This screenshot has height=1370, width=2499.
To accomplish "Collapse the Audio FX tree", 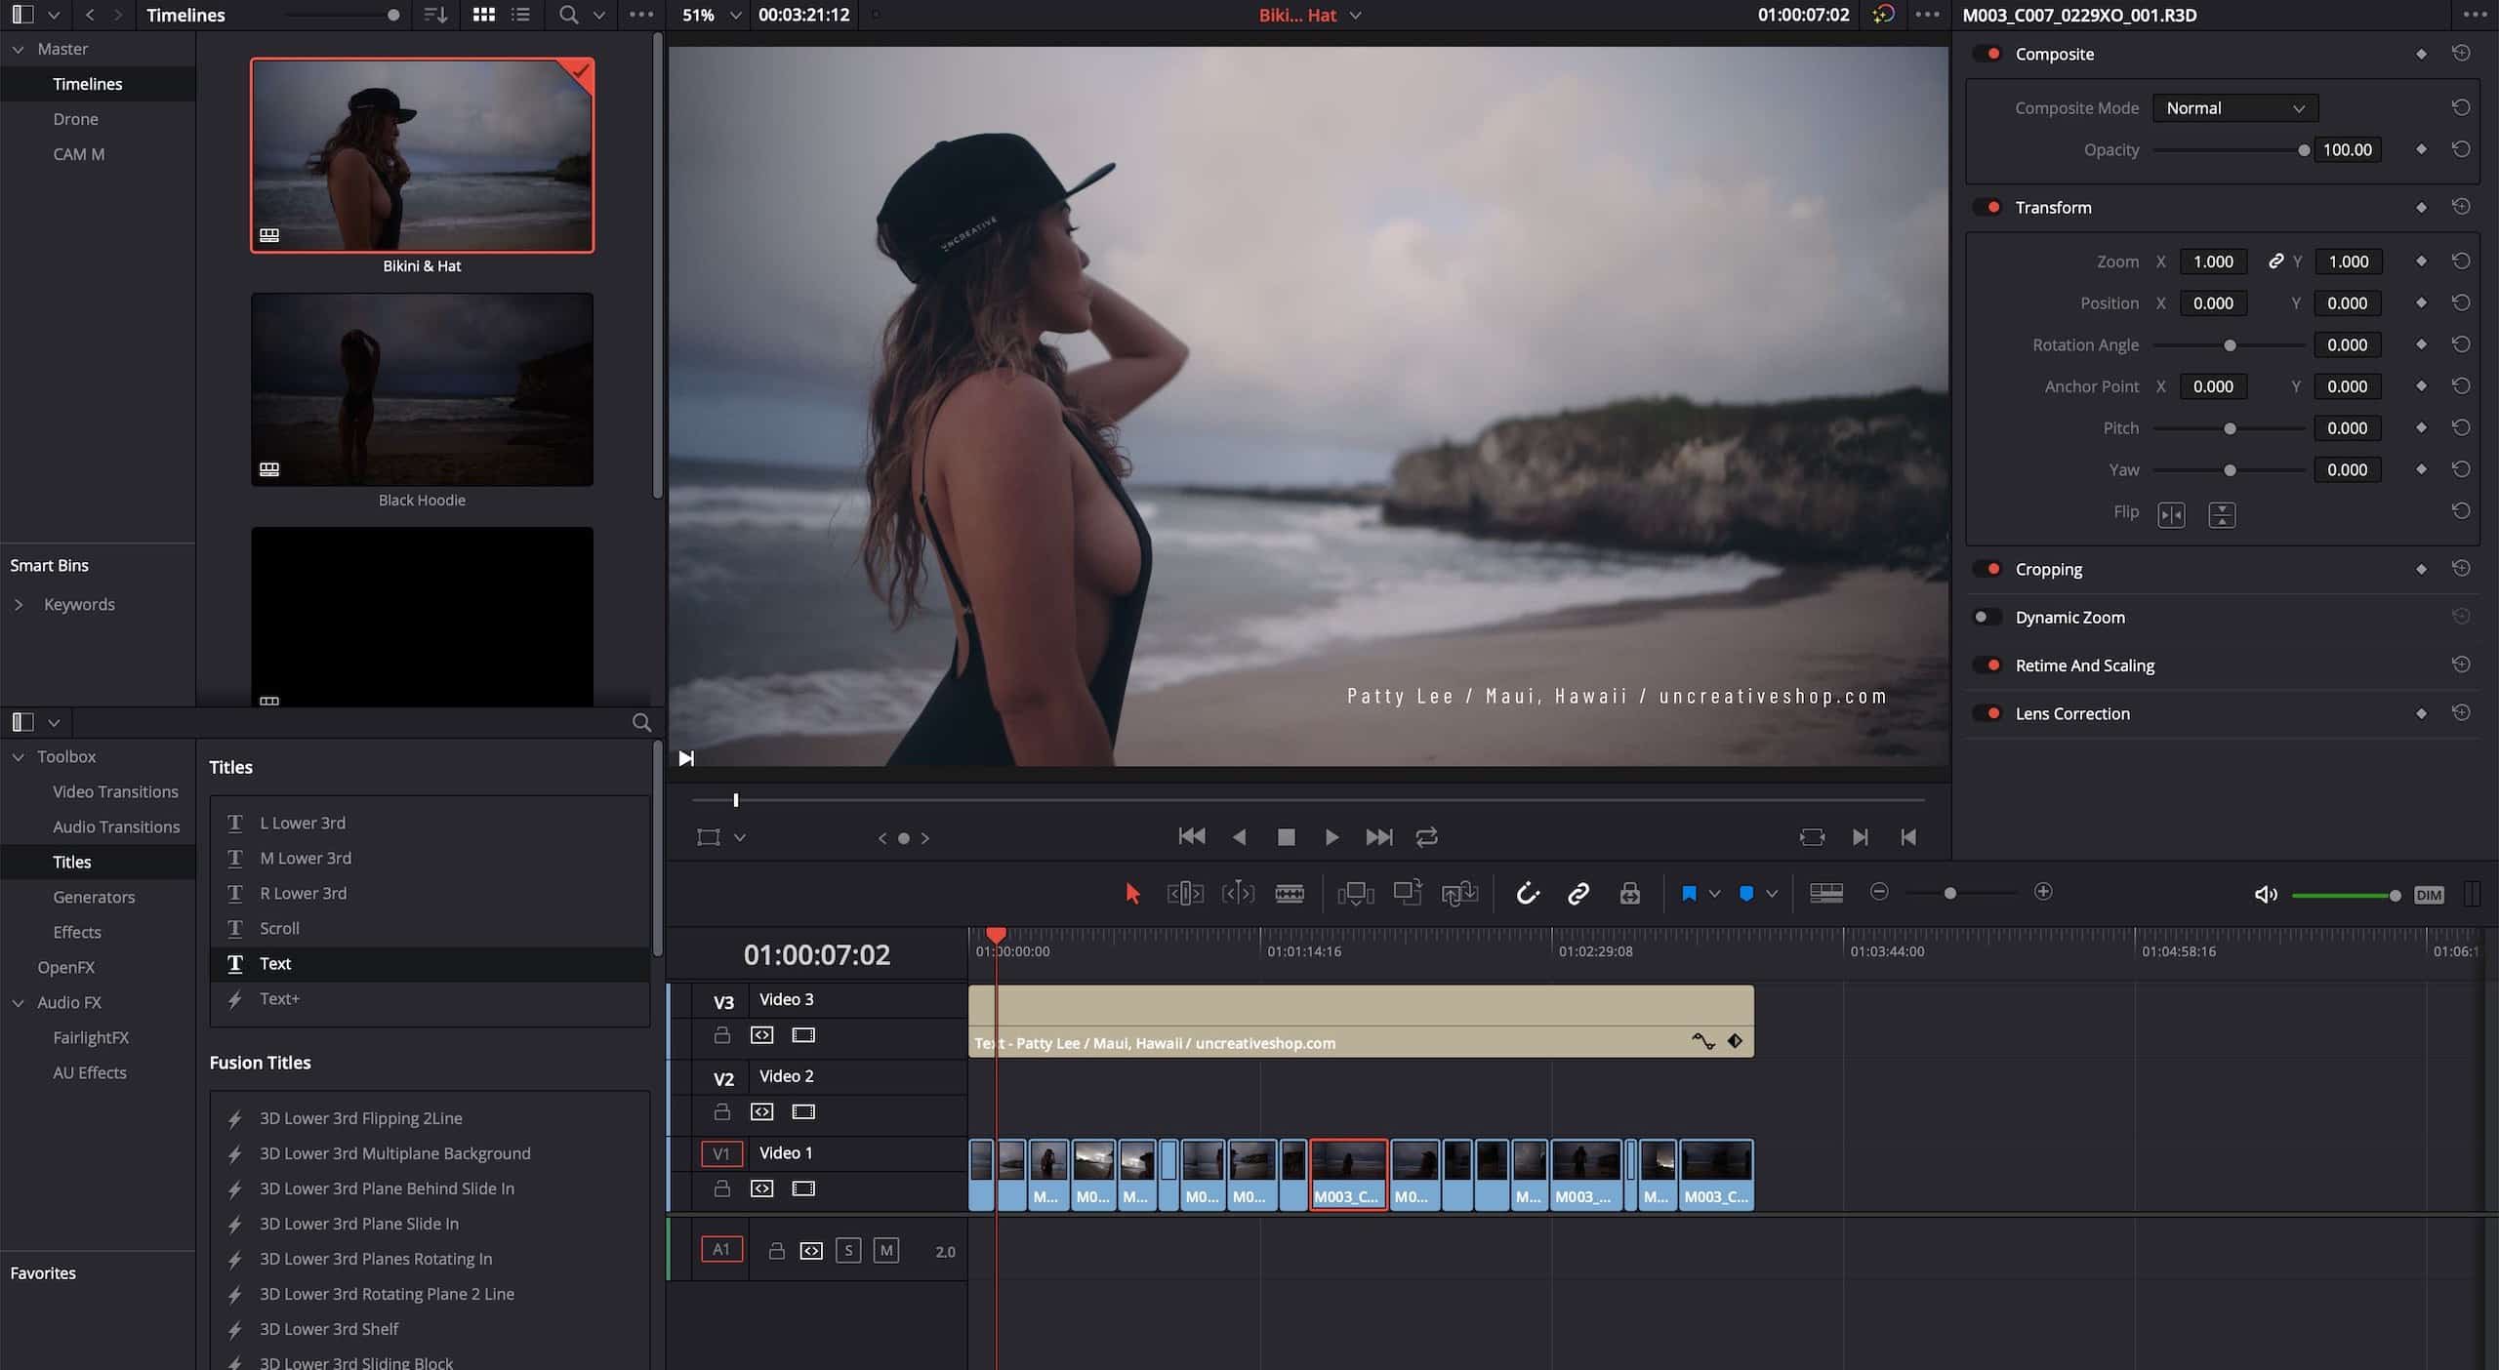I will [19, 1002].
